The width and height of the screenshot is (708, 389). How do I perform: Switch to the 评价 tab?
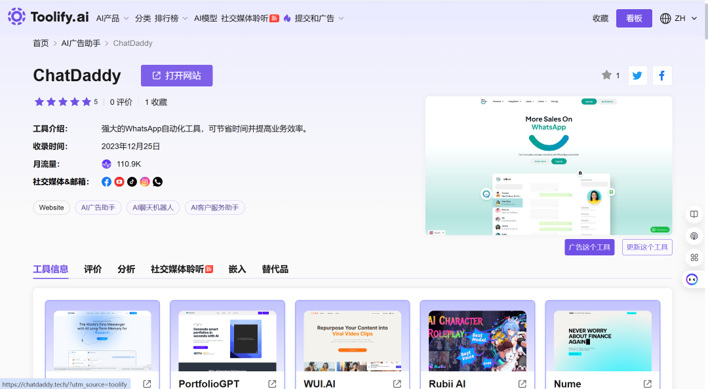tap(93, 269)
